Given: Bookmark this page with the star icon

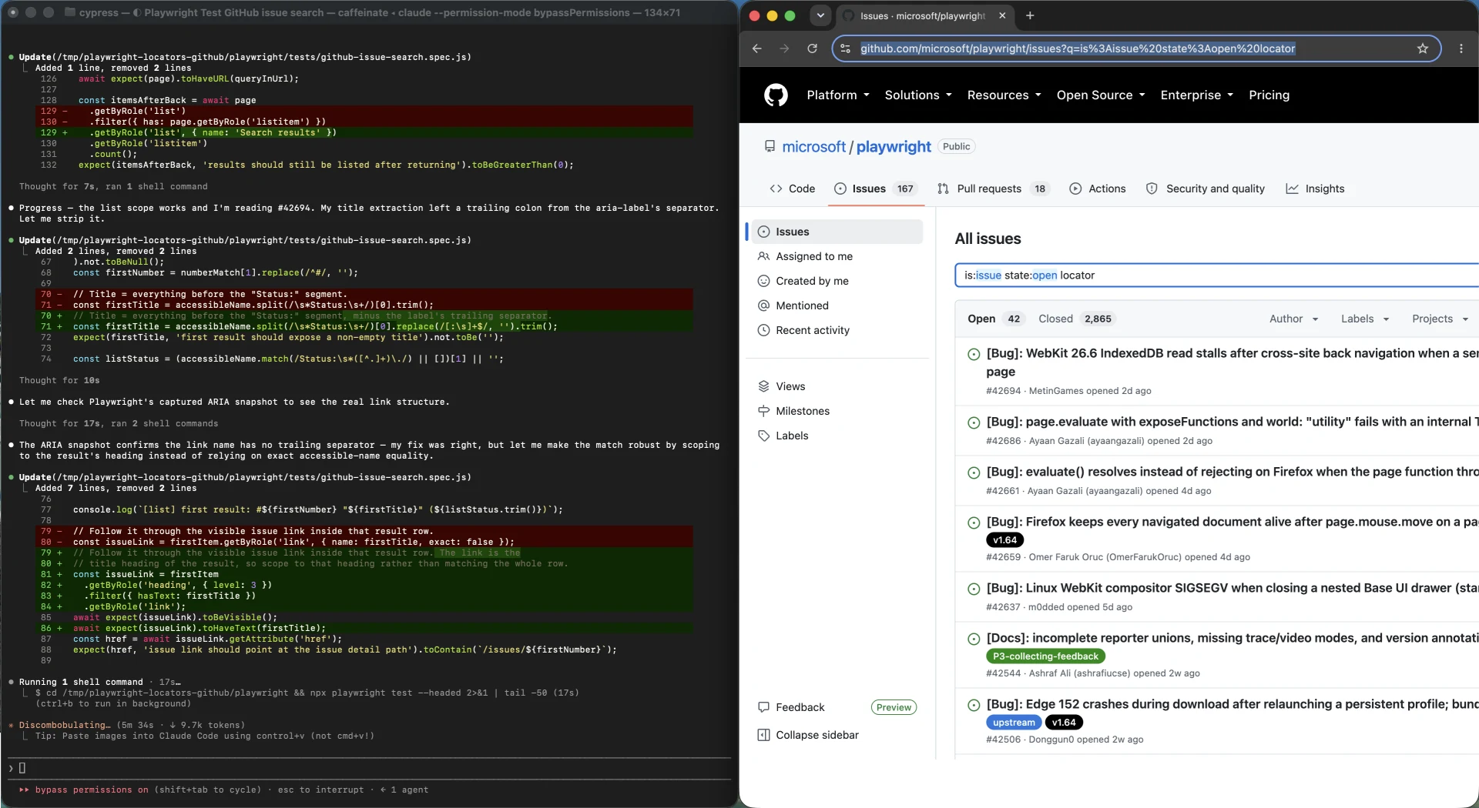Looking at the screenshot, I should tap(1423, 48).
